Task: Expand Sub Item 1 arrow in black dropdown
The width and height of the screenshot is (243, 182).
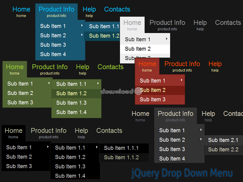Action: click(48, 147)
